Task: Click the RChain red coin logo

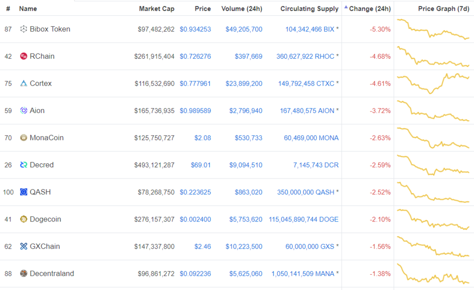Action: [24, 56]
